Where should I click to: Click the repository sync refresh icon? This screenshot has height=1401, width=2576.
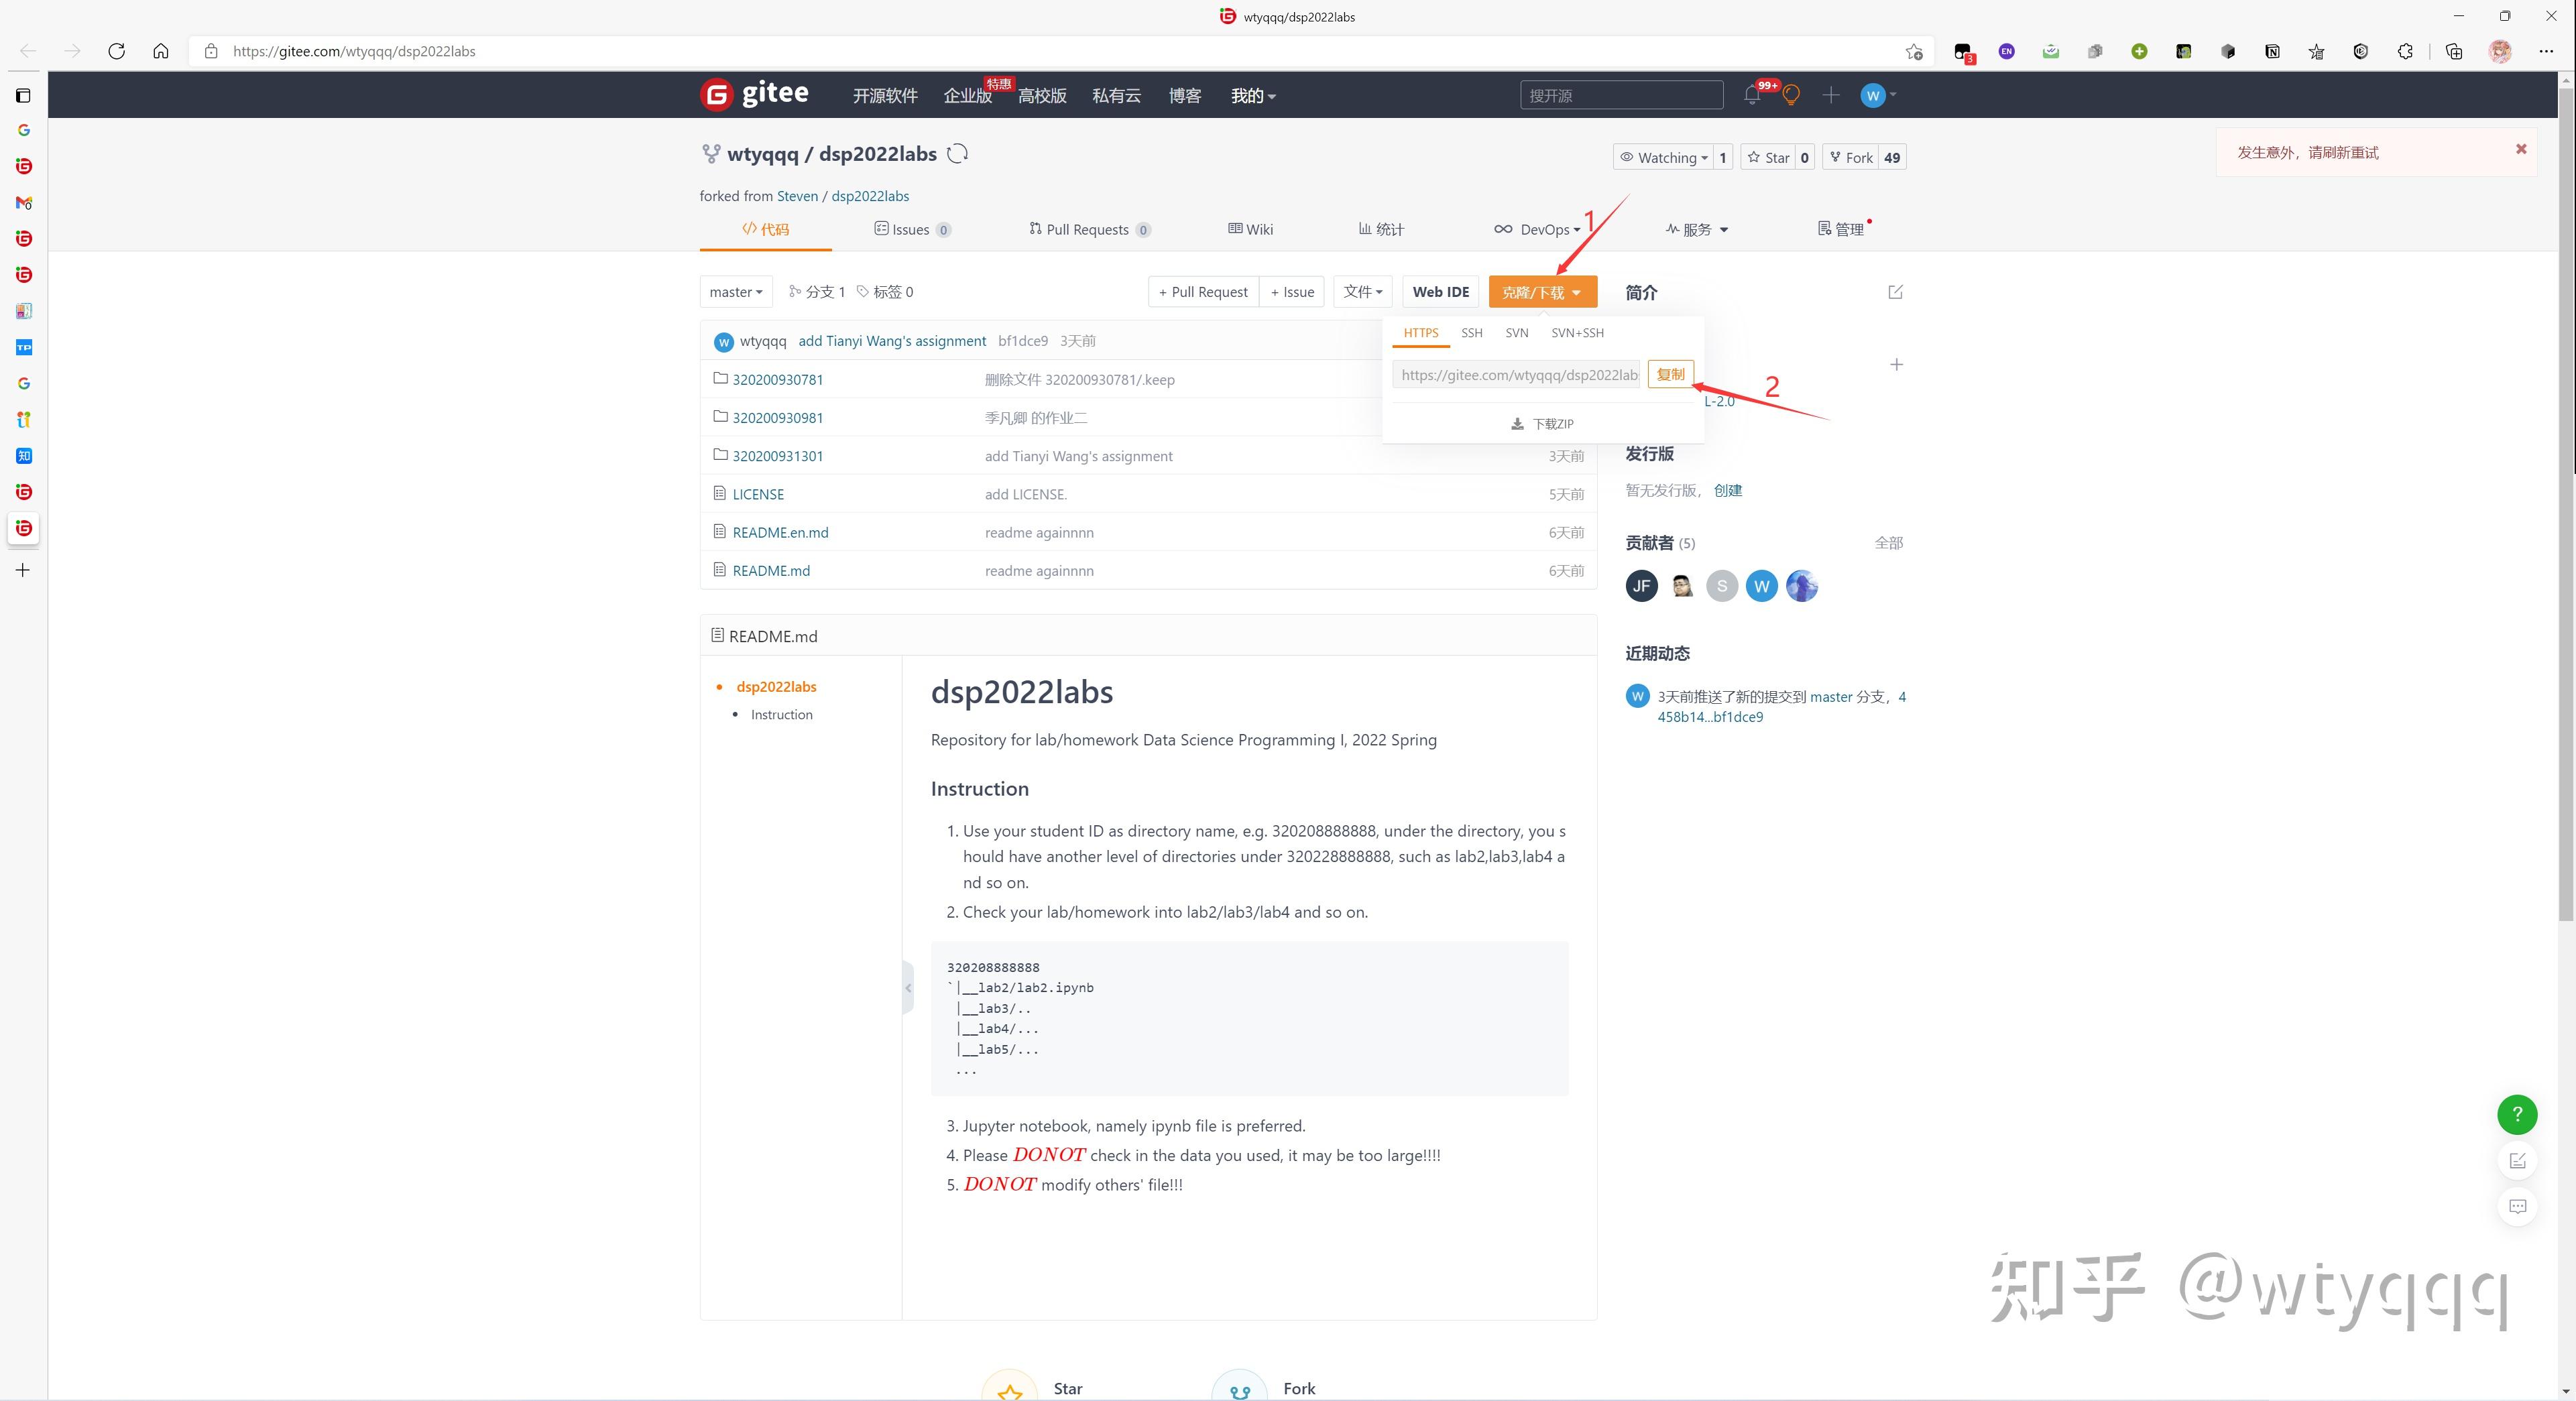click(x=957, y=154)
